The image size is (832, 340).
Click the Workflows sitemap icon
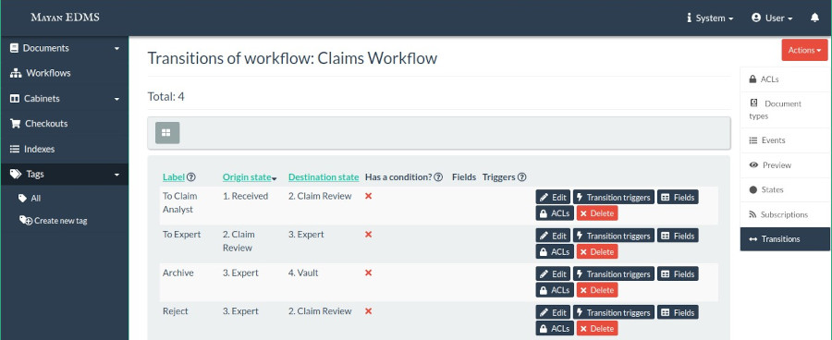coord(16,73)
